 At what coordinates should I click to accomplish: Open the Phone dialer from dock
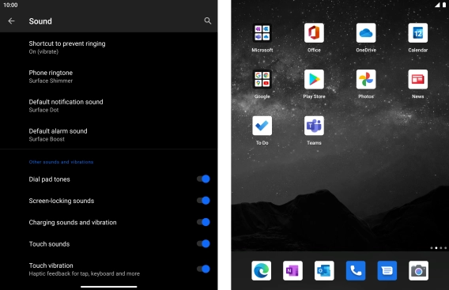(x=356, y=270)
